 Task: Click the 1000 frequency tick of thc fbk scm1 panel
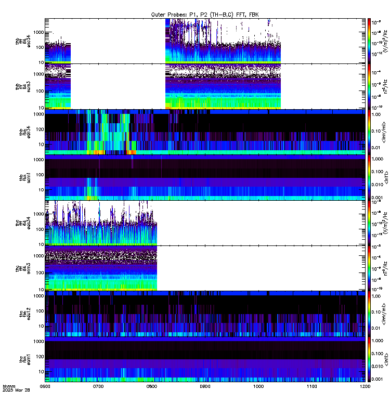pyautogui.click(x=38, y=341)
